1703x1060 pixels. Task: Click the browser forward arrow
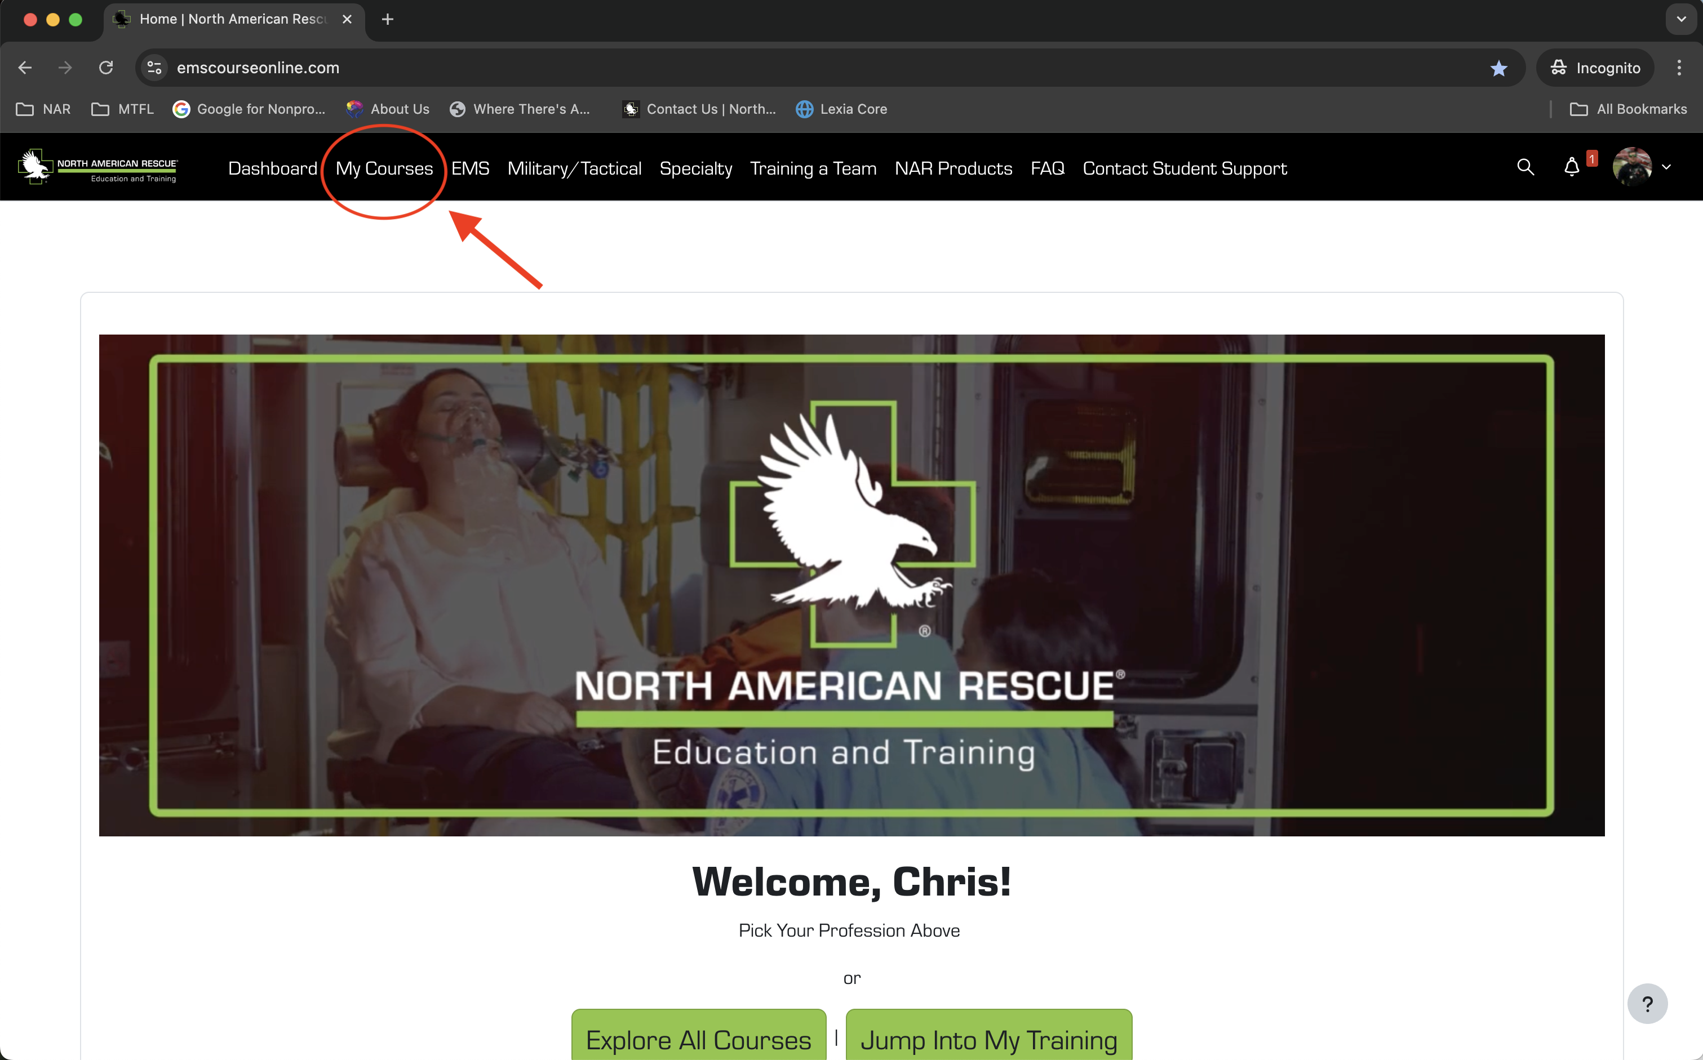pos(65,68)
